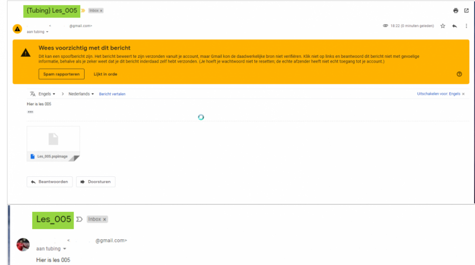475x265 pixels.
Task: Dismiss the translation bar with the x
Action: [x=463, y=94]
